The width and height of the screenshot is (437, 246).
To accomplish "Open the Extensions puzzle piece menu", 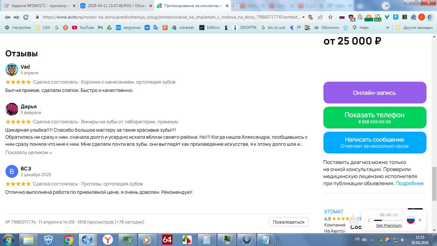I will click(x=413, y=17).
